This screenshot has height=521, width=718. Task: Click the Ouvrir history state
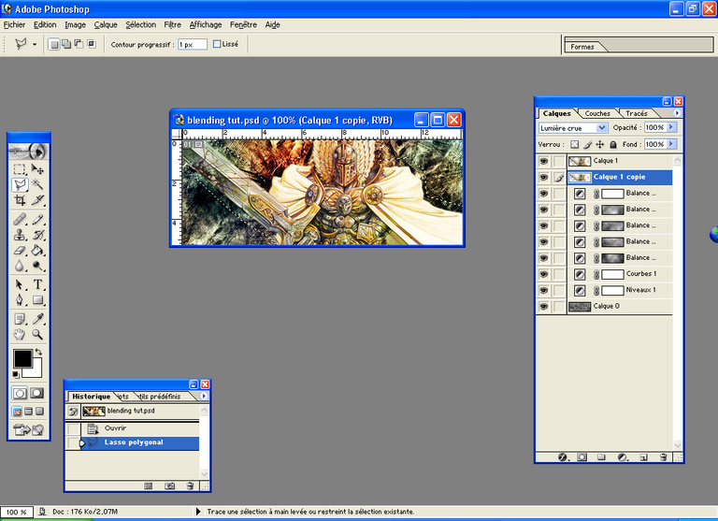[115, 427]
